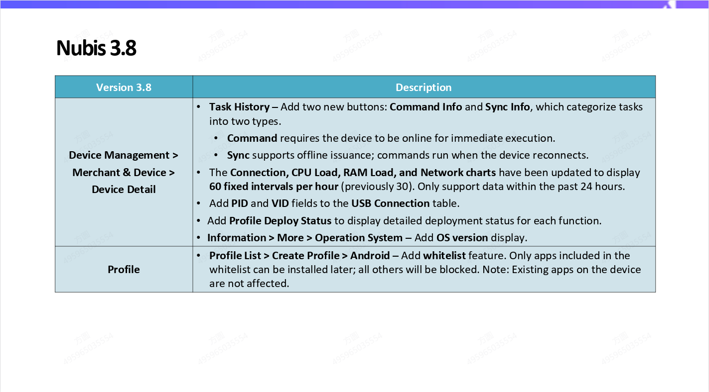Click 'Profile List > Create Profile > Android'
The image size is (709, 392).
pyautogui.click(x=299, y=255)
